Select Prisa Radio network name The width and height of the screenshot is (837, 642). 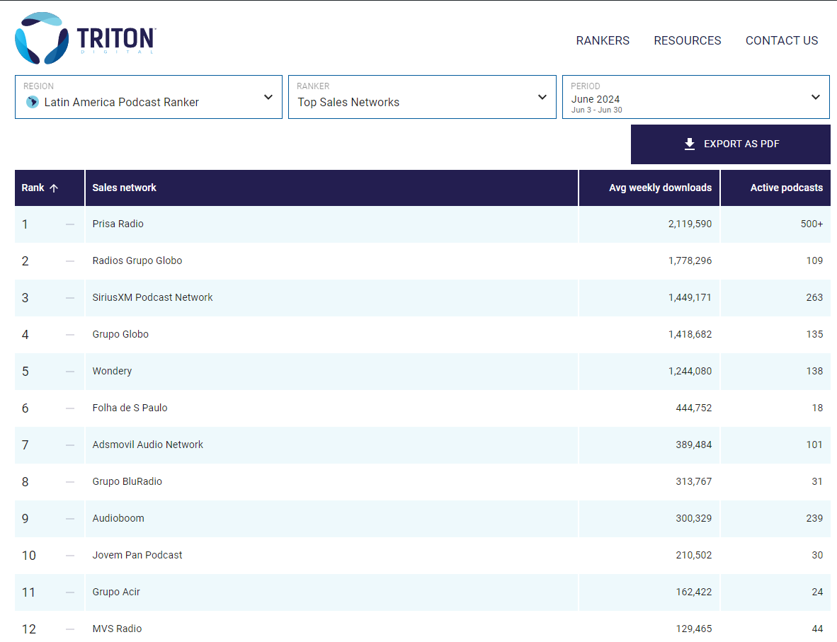[x=118, y=224]
